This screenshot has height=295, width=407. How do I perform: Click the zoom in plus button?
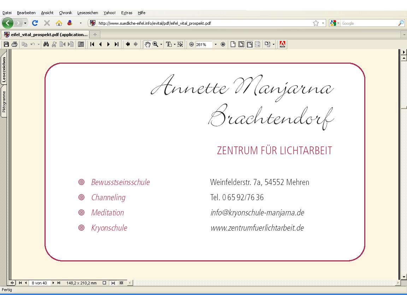click(223, 45)
